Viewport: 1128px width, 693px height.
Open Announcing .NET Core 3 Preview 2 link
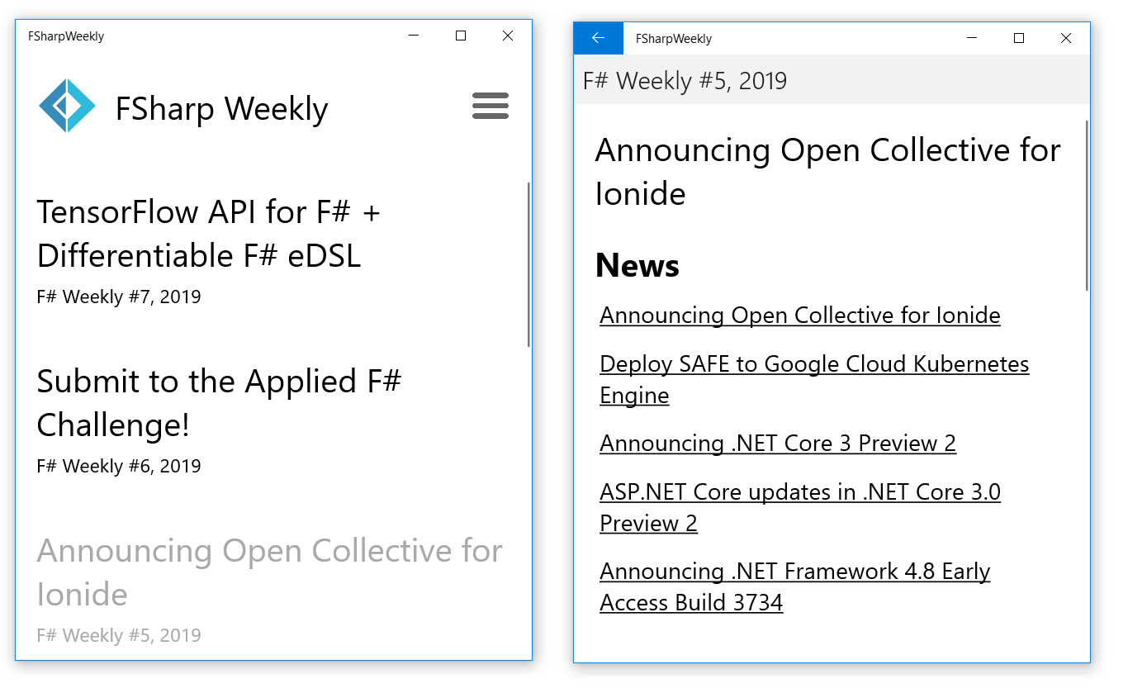point(778,444)
